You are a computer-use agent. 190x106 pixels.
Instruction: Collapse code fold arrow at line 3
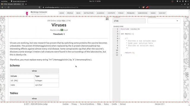[x=119, y=34]
